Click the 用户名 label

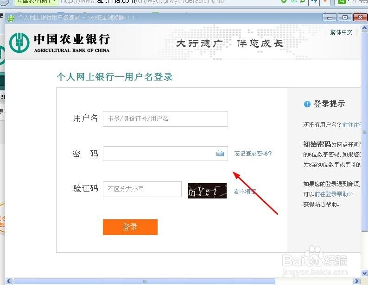click(85, 118)
